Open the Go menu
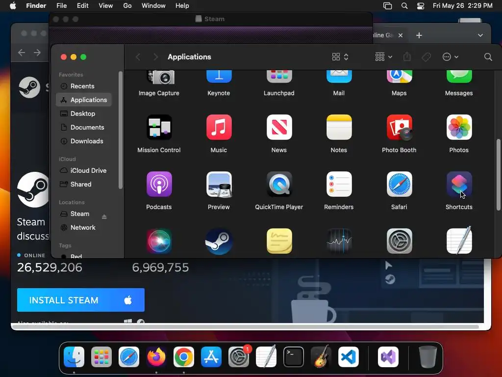Screen dimensions: 502x377 (x=127, y=6)
